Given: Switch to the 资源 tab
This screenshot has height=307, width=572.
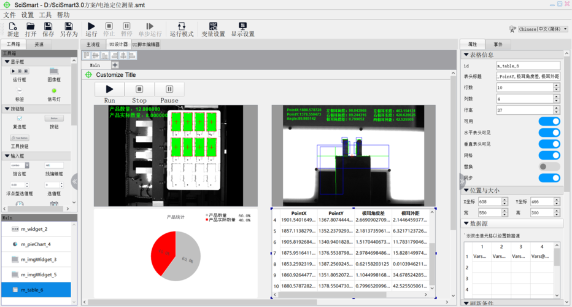Looking at the screenshot, I should click(39, 45).
